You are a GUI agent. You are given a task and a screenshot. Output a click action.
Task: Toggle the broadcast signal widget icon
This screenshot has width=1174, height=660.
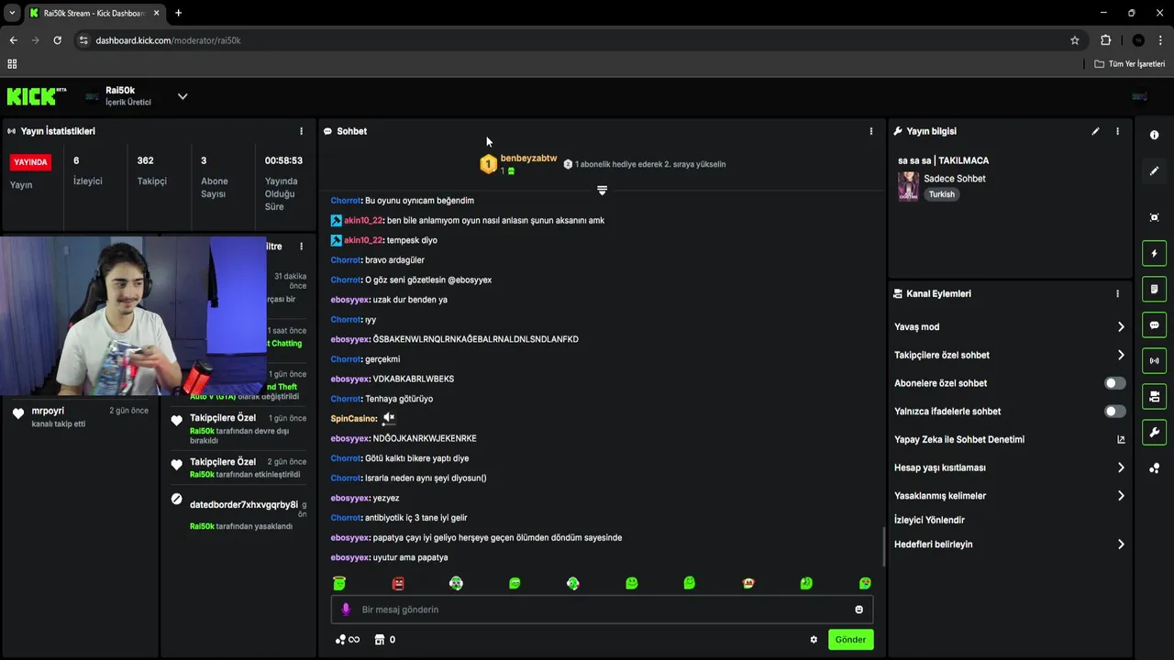[1154, 360]
